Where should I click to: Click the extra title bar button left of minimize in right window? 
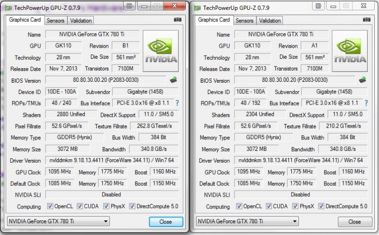pyautogui.click(x=318, y=6)
